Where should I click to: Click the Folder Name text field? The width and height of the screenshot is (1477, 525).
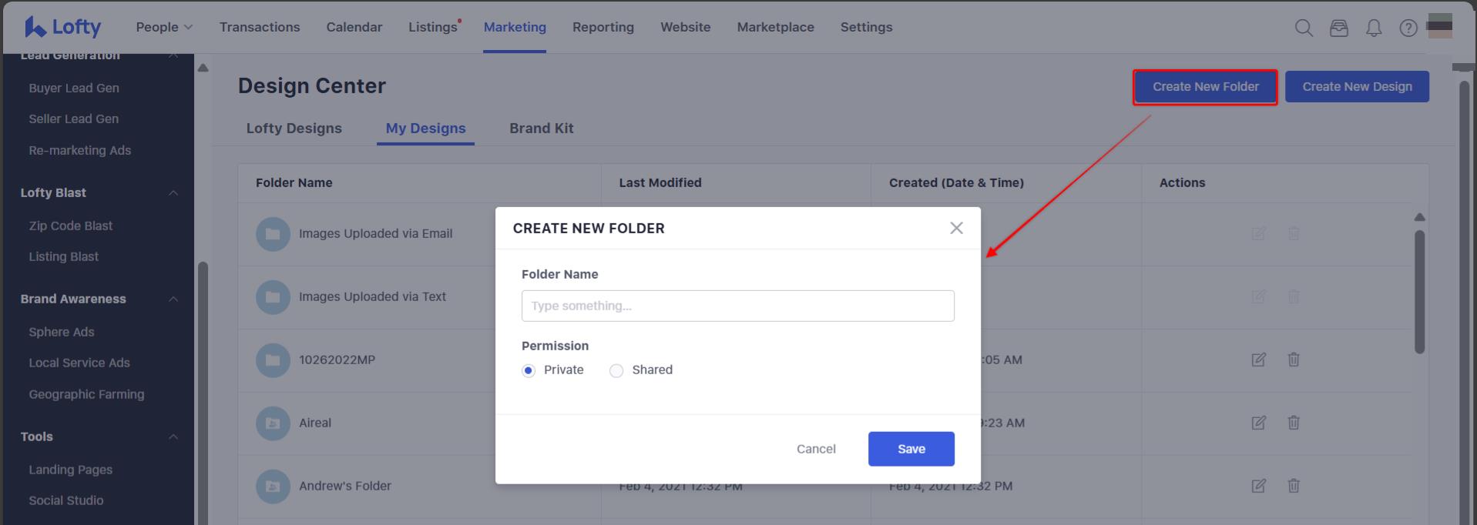point(737,306)
